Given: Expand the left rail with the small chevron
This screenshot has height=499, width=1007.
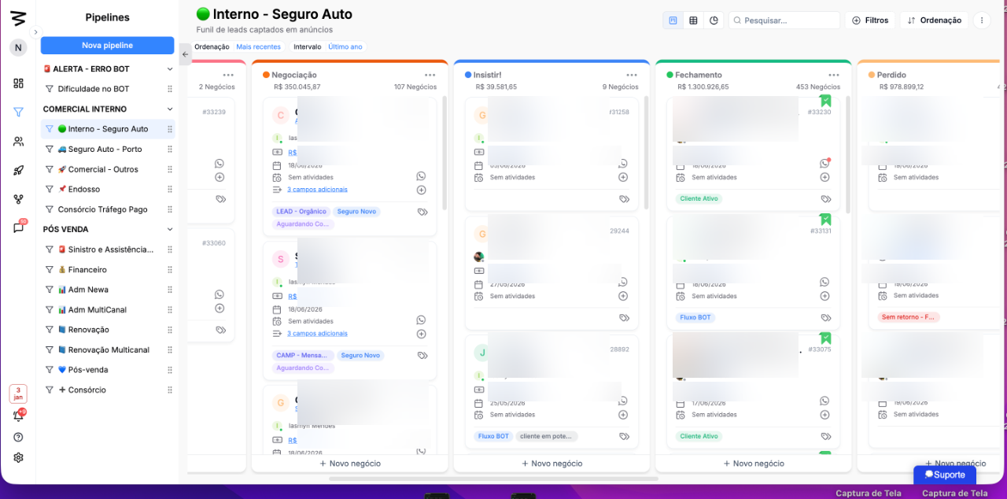Looking at the screenshot, I should (35, 32).
